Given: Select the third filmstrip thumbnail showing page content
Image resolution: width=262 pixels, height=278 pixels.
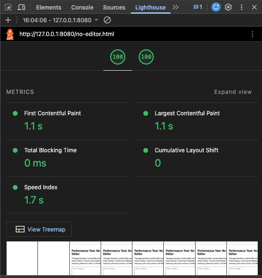Looking at the screenshot, I should point(85,259).
